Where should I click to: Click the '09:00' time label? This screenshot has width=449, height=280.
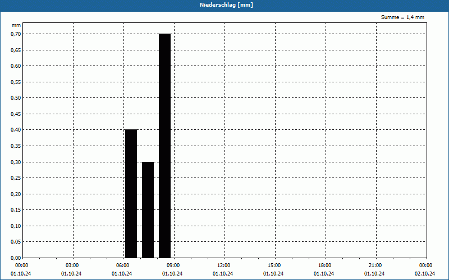pyautogui.click(x=173, y=265)
